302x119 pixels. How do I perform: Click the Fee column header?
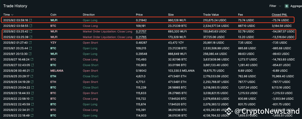click(x=241, y=15)
